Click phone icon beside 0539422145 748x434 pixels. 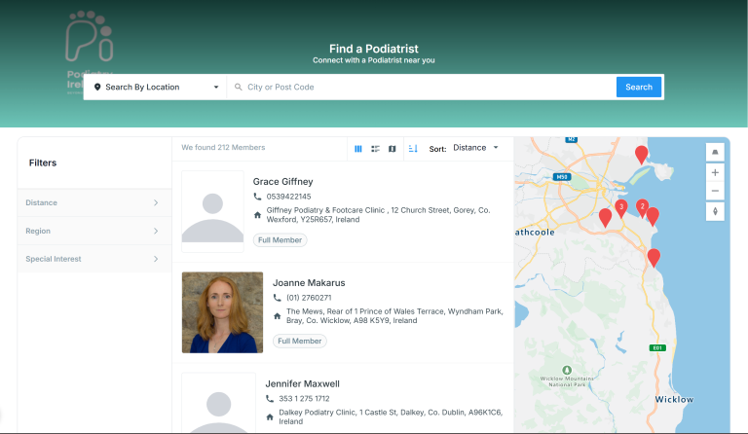[257, 197]
